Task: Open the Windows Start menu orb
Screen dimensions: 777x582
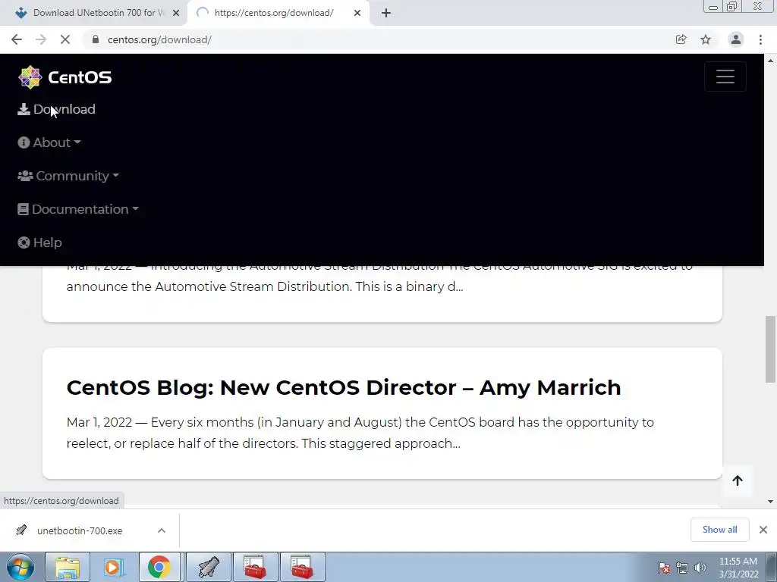Action: tap(20, 567)
